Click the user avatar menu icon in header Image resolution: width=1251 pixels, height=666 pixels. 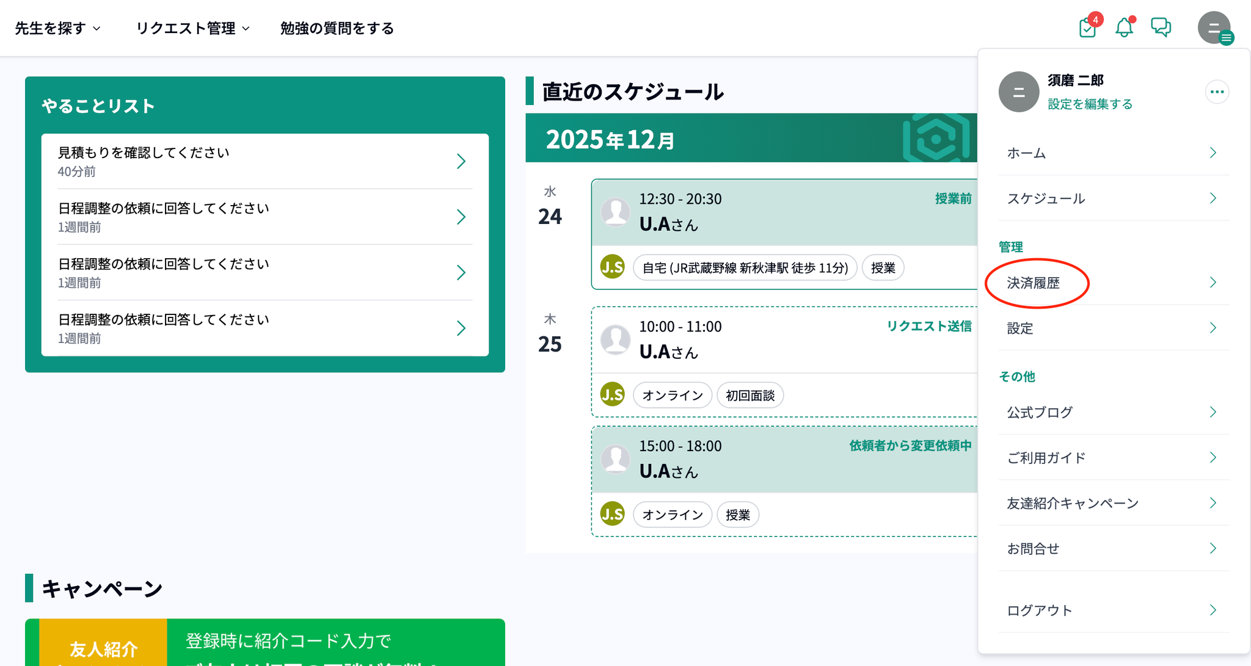(1214, 28)
